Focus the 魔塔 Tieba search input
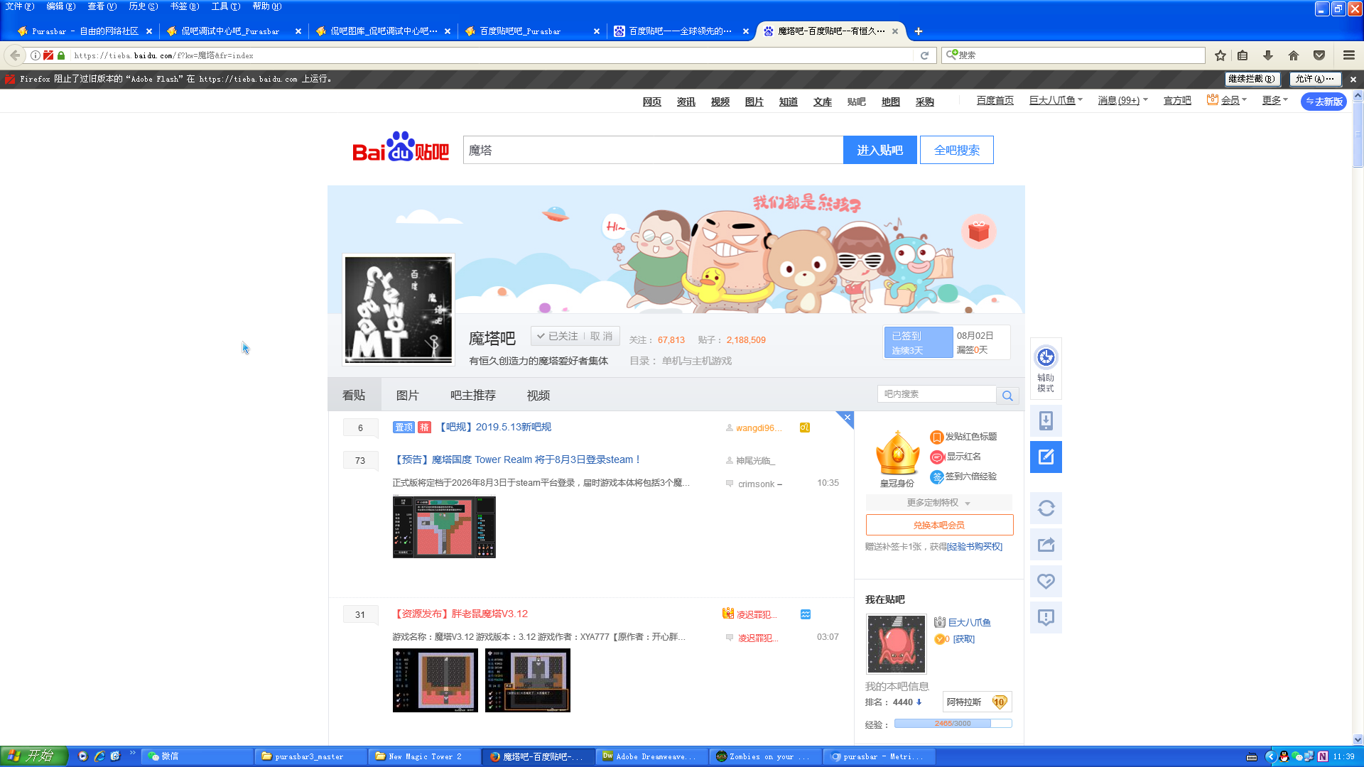This screenshot has width=1364, height=767. point(653,150)
